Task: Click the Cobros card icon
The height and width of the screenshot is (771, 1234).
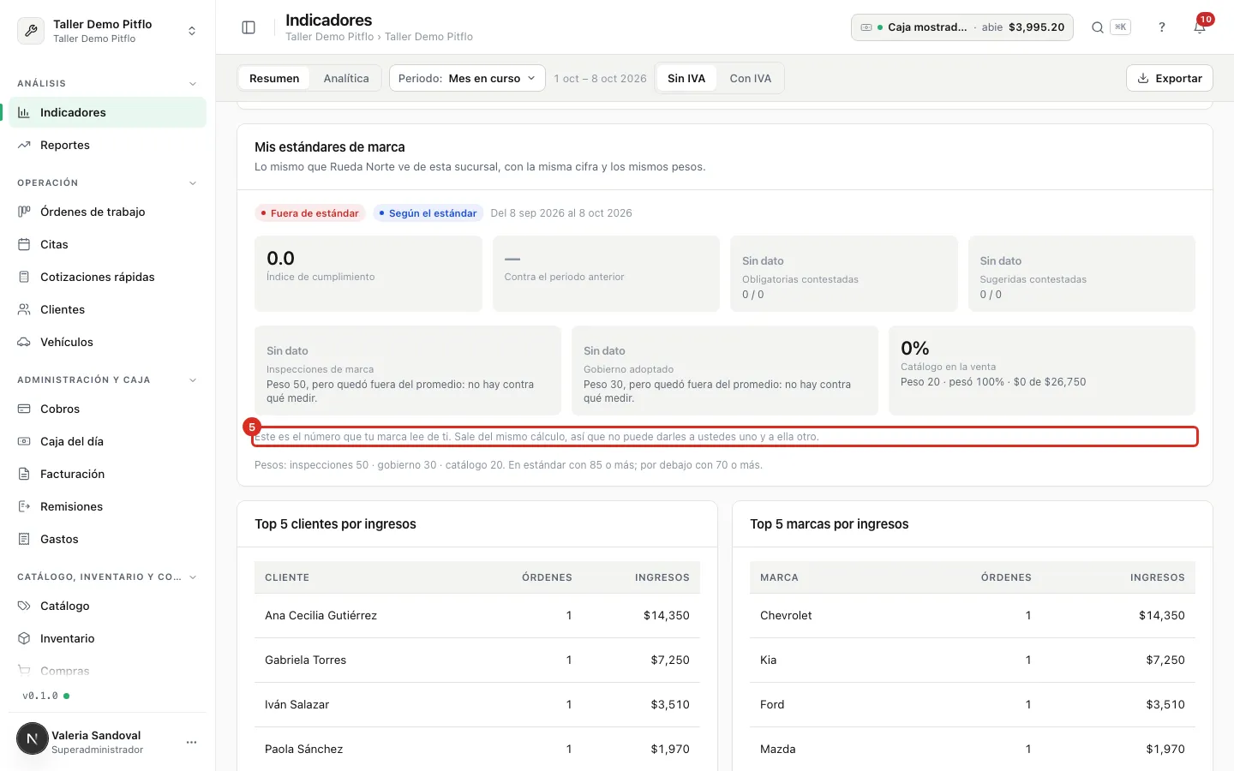Action: tap(24, 409)
